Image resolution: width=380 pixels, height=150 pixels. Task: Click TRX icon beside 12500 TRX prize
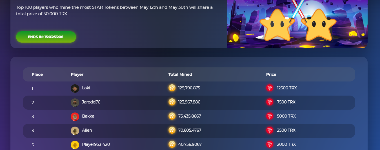270,88
